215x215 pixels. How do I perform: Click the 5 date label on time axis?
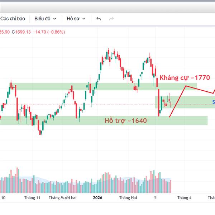(156, 198)
